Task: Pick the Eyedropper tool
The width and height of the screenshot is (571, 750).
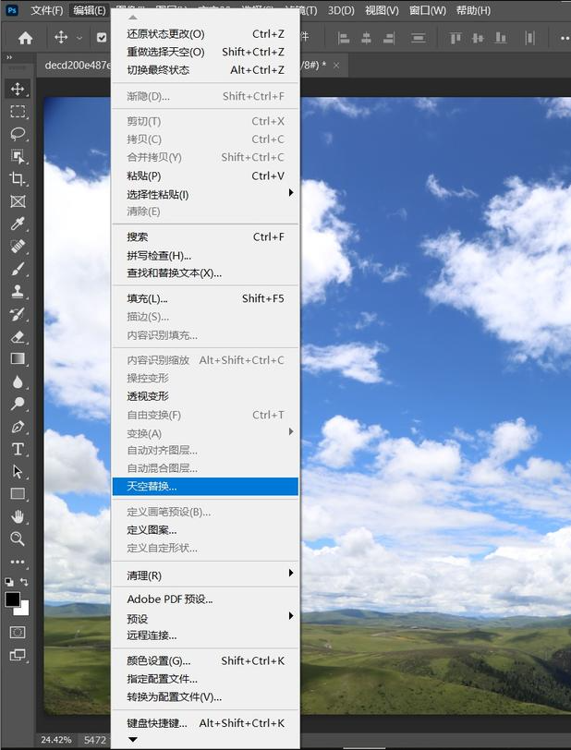Action: [18, 224]
